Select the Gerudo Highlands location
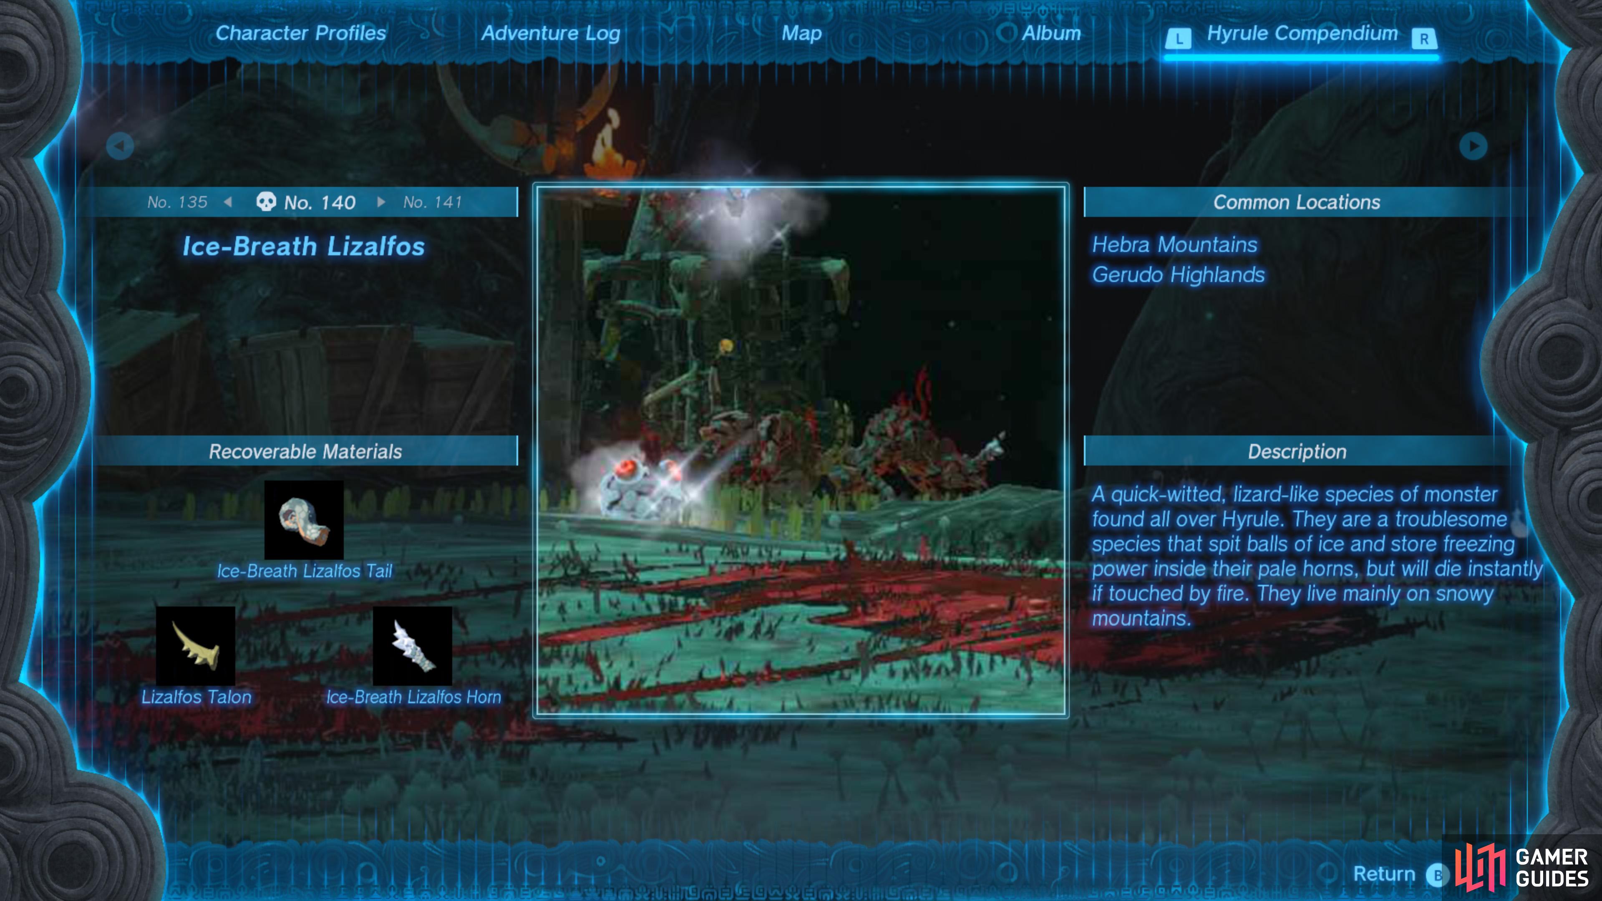 tap(1179, 275)
